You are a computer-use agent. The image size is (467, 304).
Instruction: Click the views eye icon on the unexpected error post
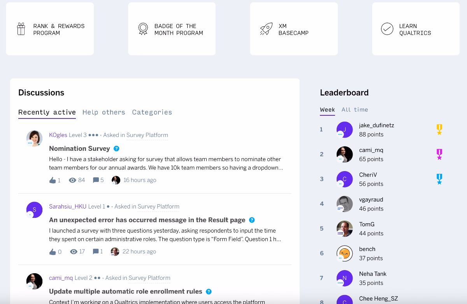(74, 251)
